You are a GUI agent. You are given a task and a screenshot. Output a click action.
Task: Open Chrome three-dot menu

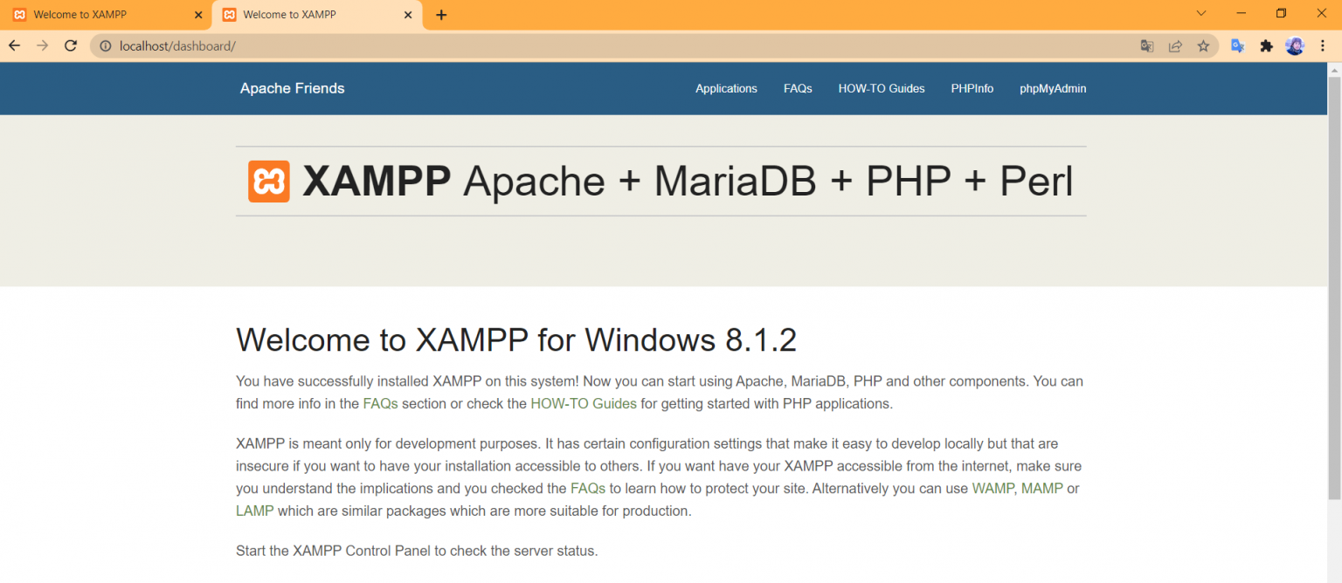coord(1323,46)
